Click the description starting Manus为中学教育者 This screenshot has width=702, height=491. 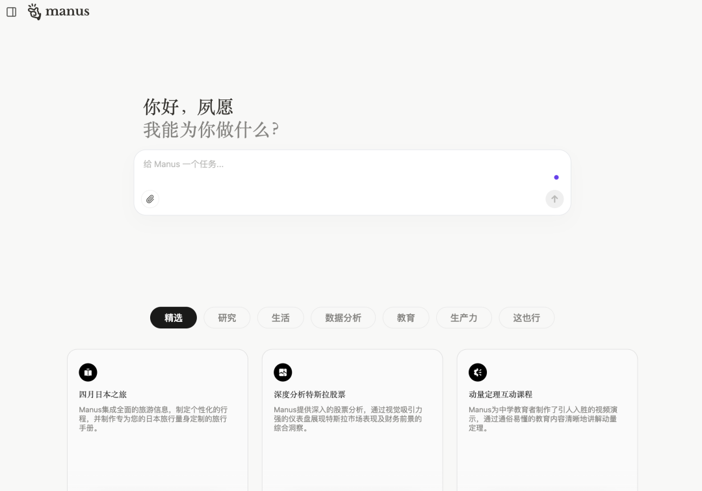pyautogui.click(x=543, y=419)
